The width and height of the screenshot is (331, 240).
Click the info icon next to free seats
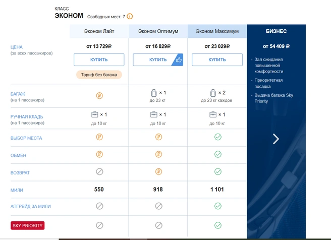(130, 16)
